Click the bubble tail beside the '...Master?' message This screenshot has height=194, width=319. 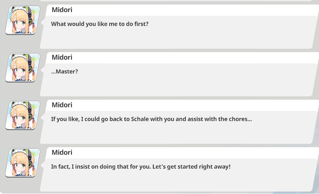click(x=43, y=70)
